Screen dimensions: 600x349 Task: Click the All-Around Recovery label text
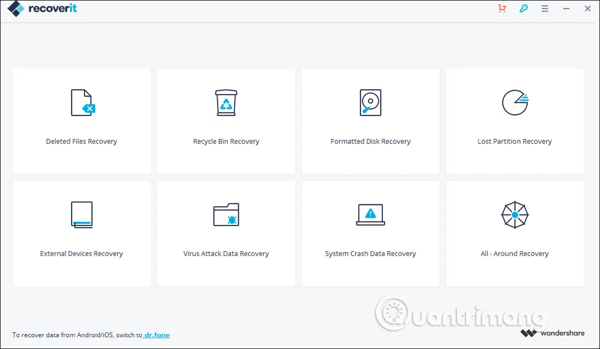(x=515, y=253)
